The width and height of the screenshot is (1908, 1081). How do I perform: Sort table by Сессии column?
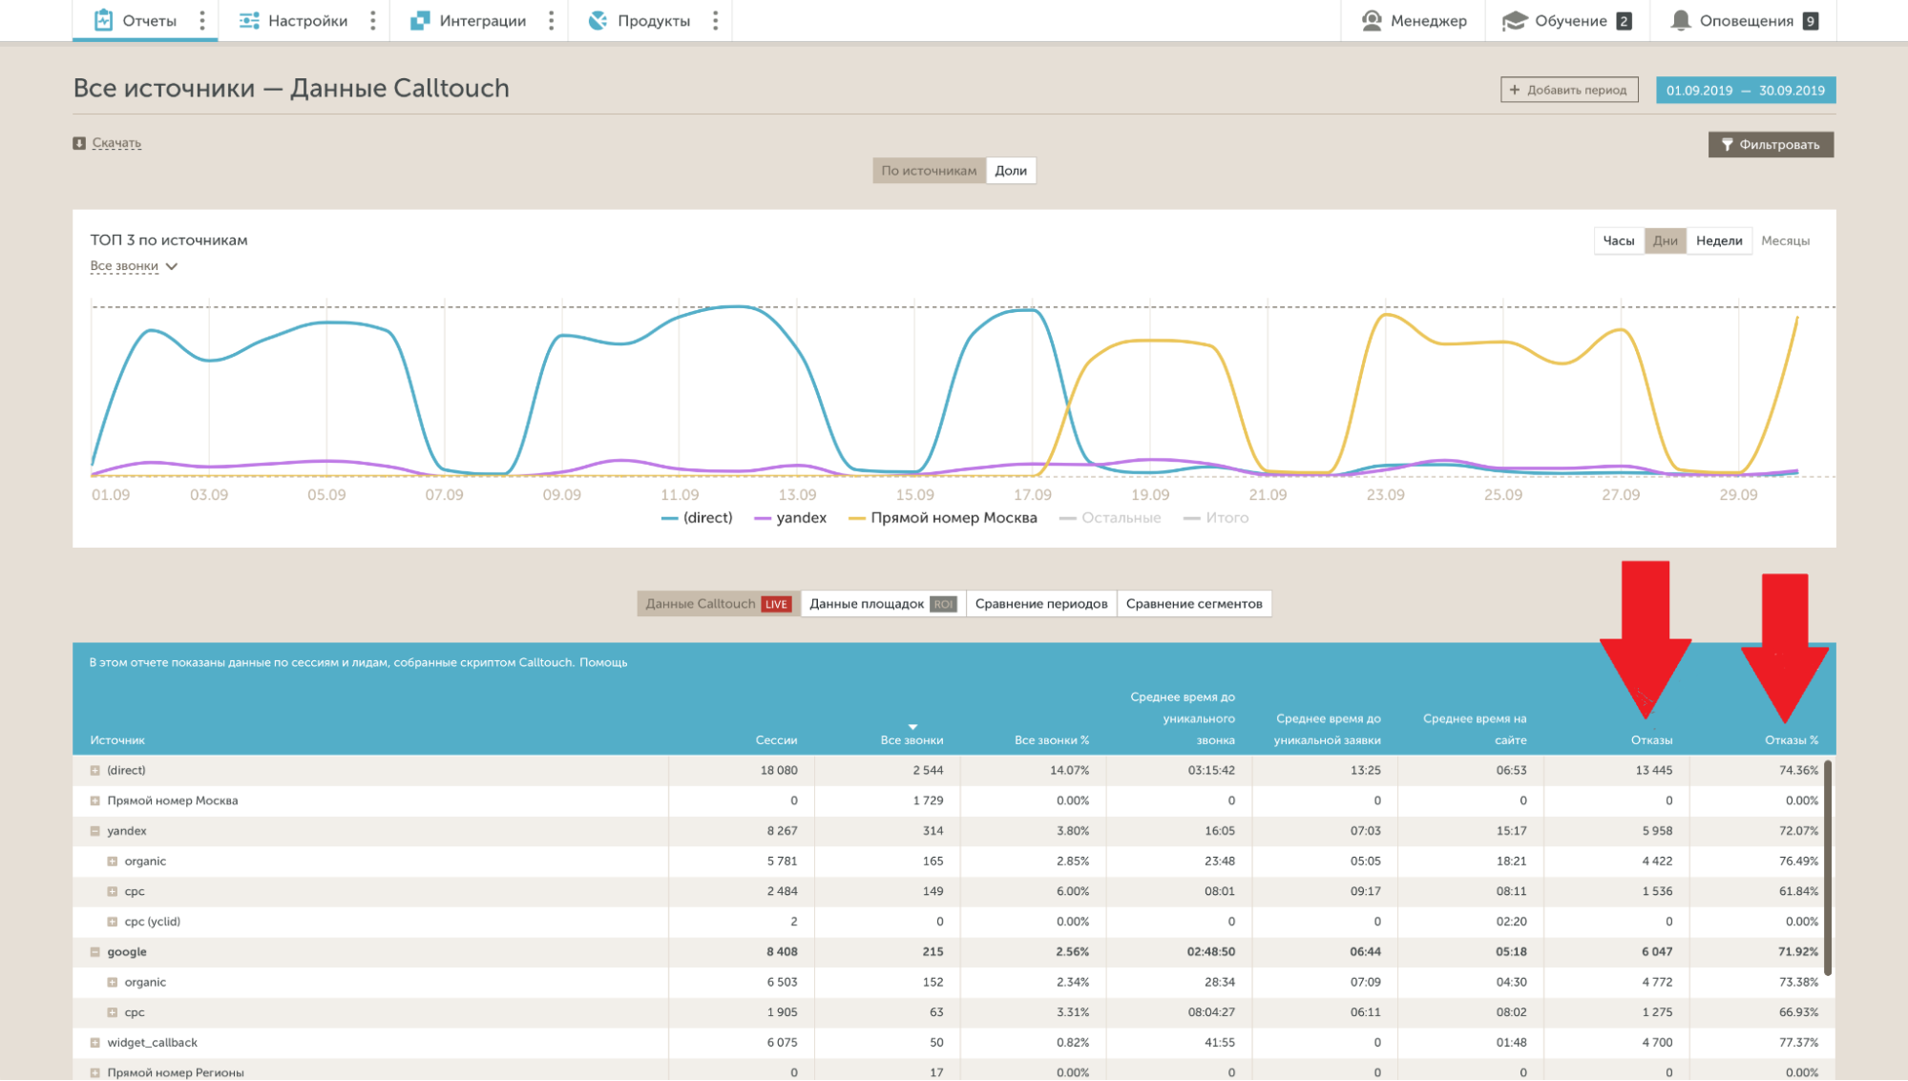coord(776,740)
